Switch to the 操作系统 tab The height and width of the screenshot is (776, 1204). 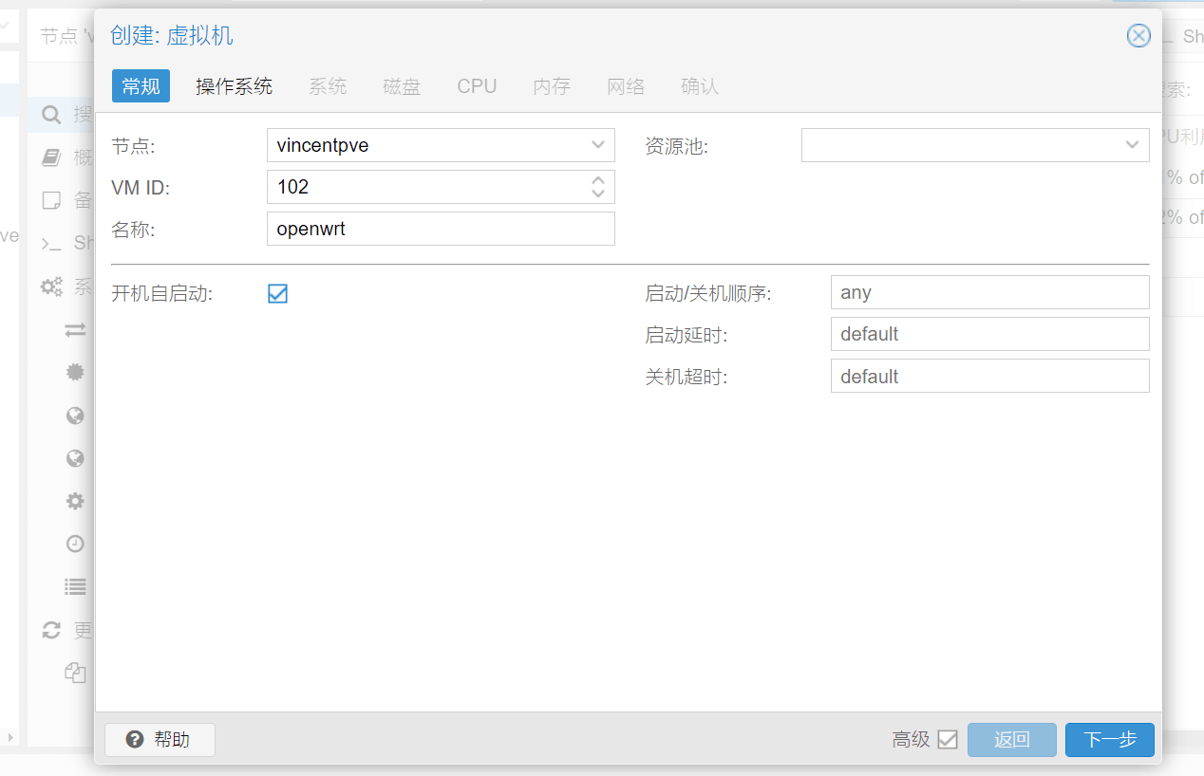(234, 86)
